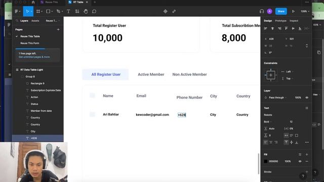
Task: Switch to RT Table file tab
Action: [78, 2]
